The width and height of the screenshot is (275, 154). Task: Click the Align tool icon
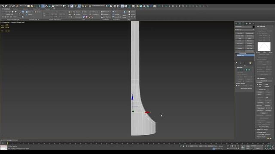[111, 6]
